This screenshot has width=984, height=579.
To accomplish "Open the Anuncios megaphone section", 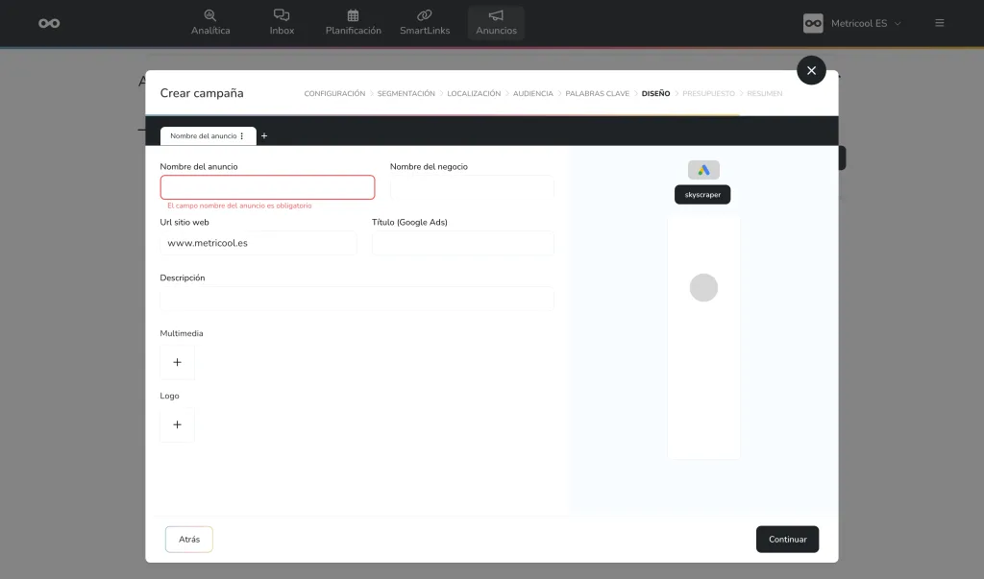I will click(x=496, y=22).
